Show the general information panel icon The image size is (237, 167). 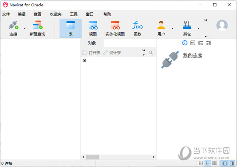184,43
